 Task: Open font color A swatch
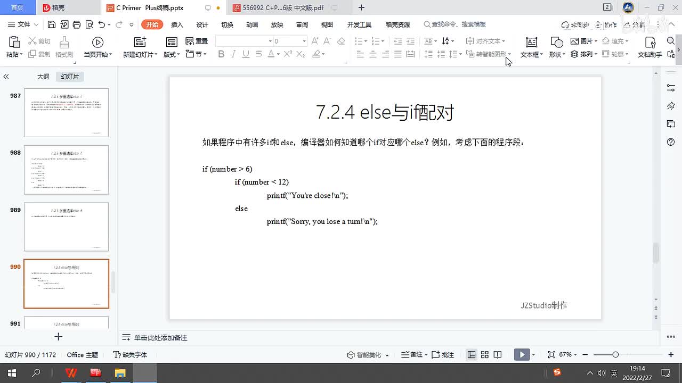tap(271, 54)
